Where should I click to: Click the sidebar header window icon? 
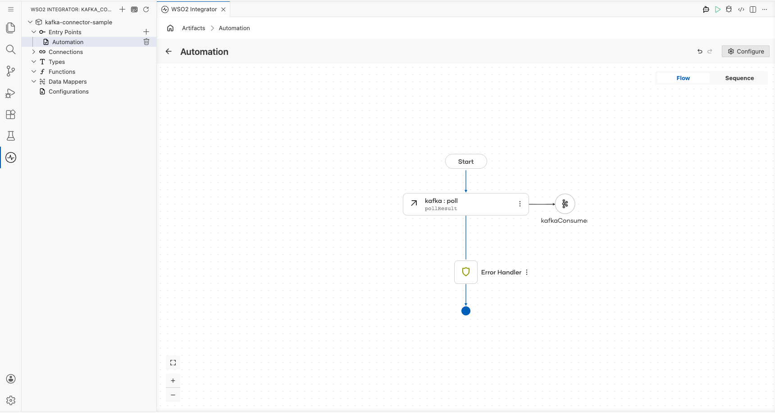click(134, 9)
